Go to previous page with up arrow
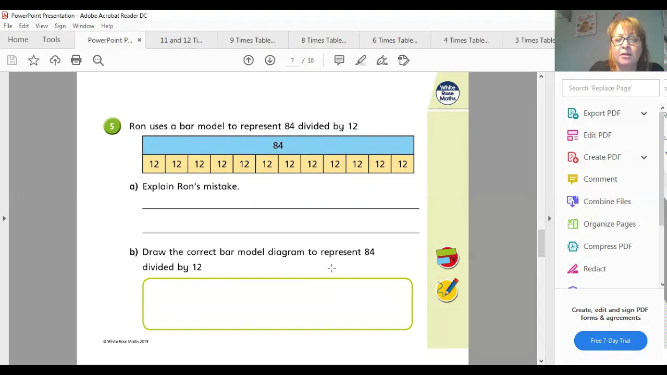This screenshot has width=667, height=375. point(249,60)
